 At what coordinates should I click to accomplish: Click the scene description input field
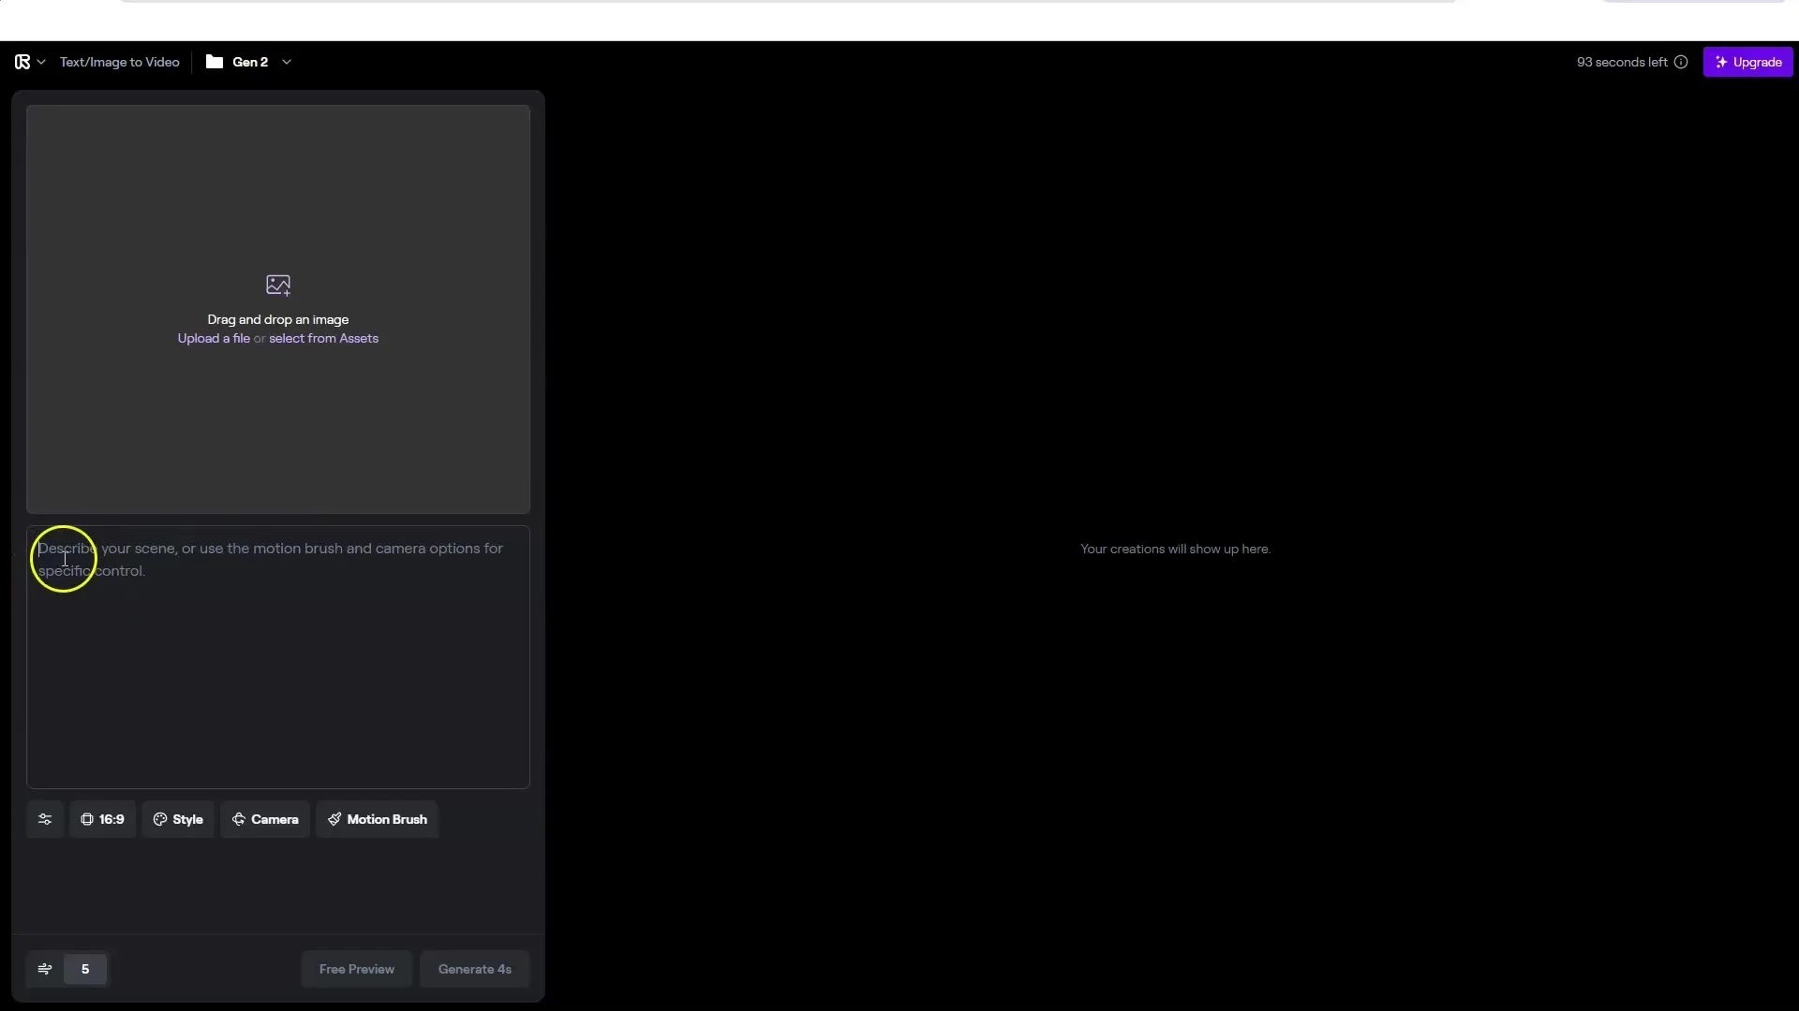278,654
